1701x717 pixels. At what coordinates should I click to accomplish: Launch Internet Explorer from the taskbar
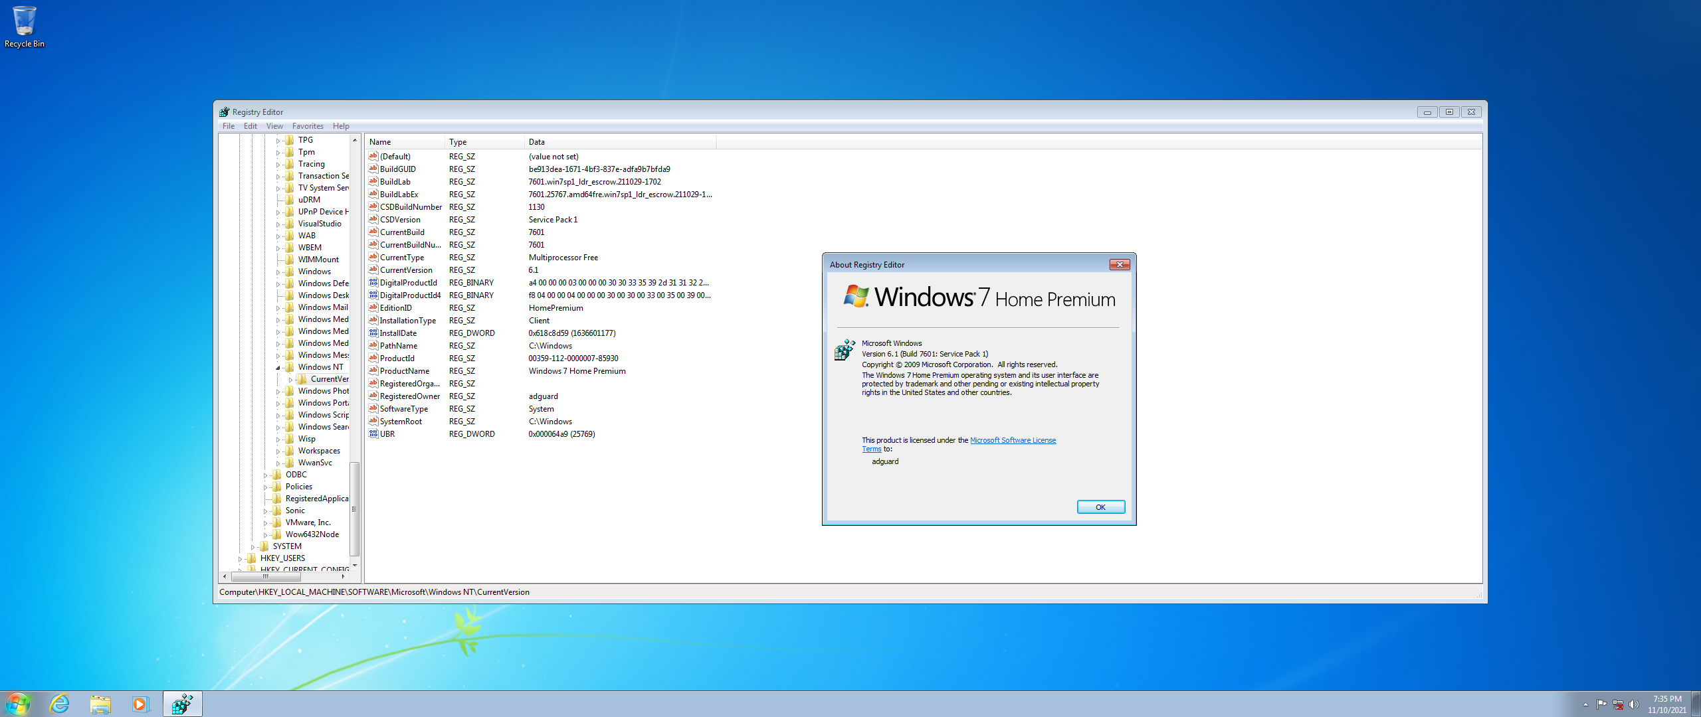[x=60, y=704]
